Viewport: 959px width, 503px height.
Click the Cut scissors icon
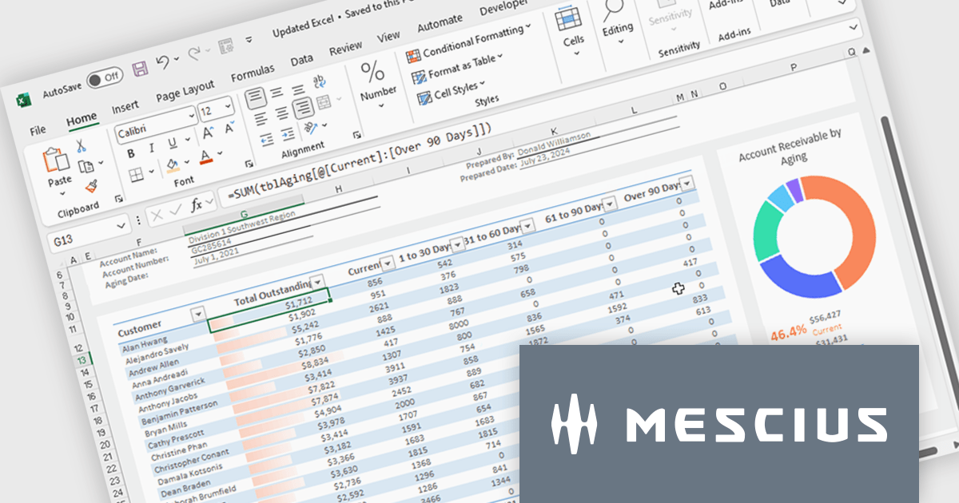[82, 145]
